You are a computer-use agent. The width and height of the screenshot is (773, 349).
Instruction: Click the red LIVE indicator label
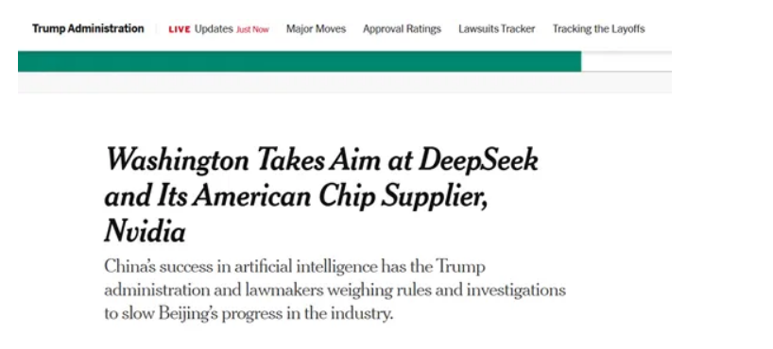tap(180, 29)
